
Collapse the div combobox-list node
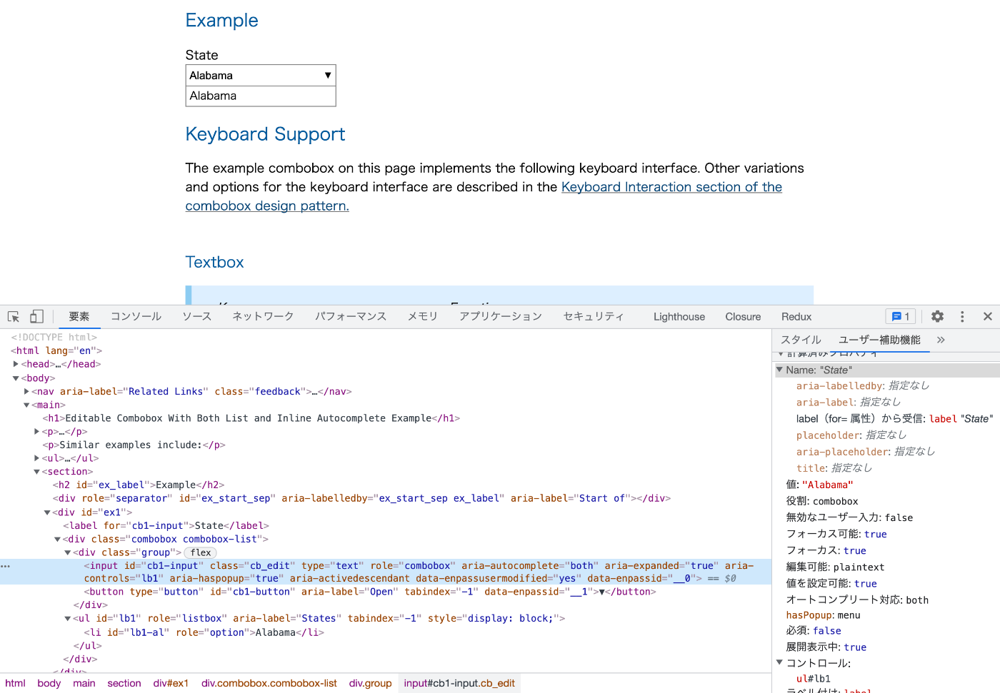58,540
